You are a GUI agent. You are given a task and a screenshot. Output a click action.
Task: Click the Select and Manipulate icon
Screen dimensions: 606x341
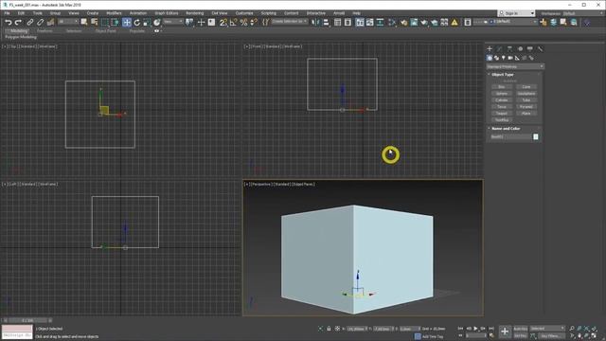point(201,23)
